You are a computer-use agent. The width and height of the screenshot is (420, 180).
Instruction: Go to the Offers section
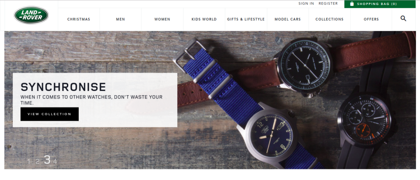pos(371,19)
